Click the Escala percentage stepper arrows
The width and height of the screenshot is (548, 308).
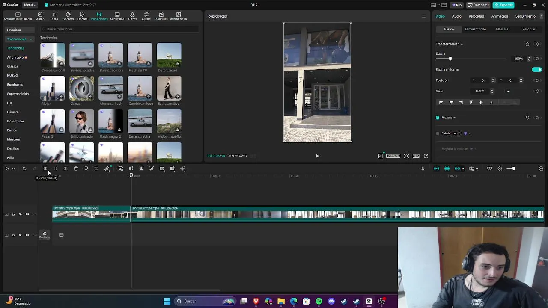coord(529,59)
